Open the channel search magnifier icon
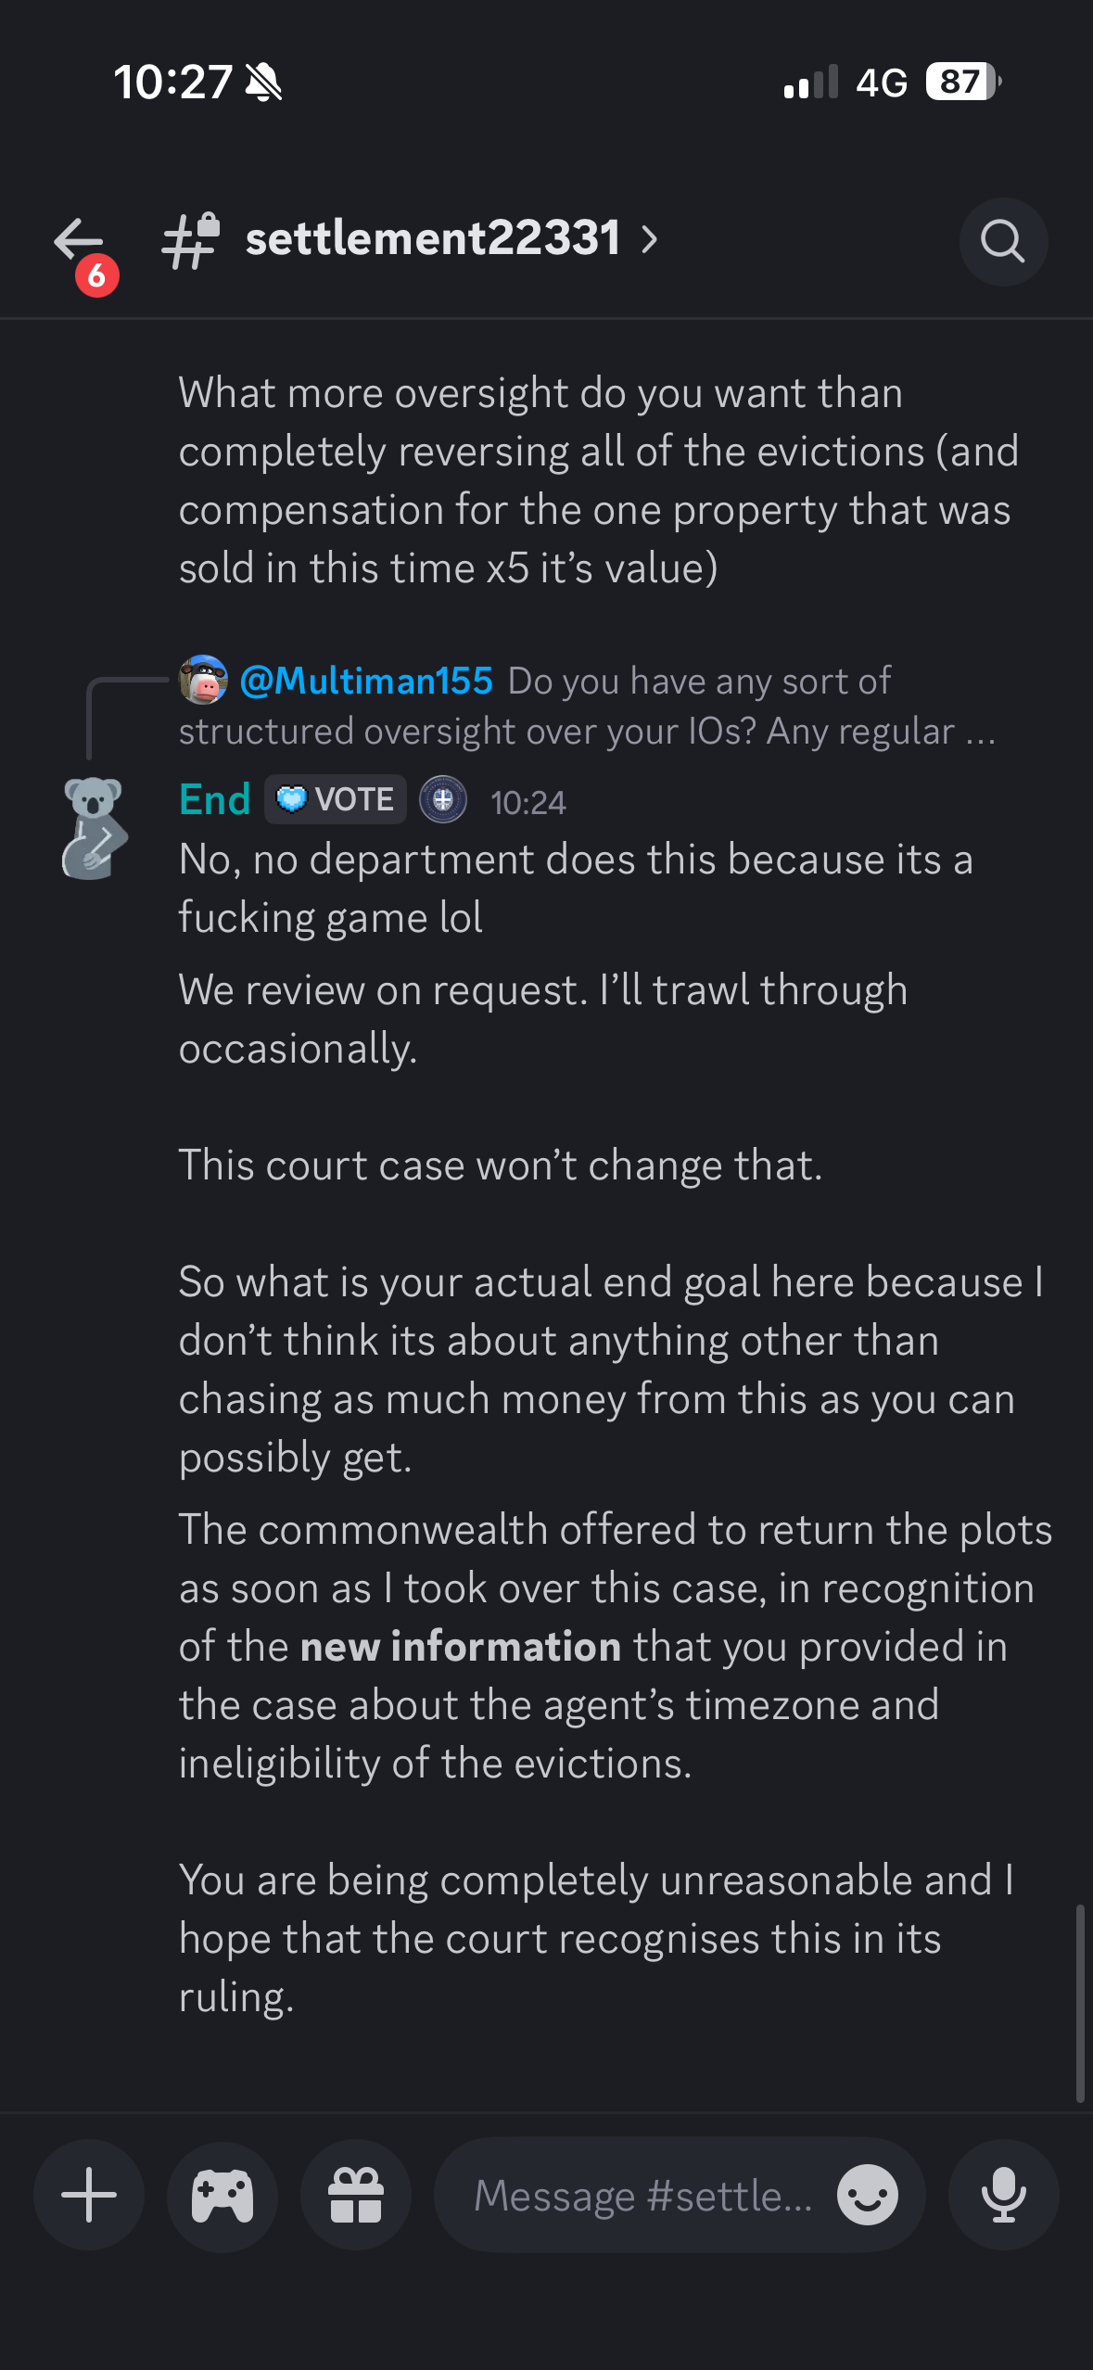Image resolution: width=1093 pixels, height=2370 pixels. click(1003, 242)
